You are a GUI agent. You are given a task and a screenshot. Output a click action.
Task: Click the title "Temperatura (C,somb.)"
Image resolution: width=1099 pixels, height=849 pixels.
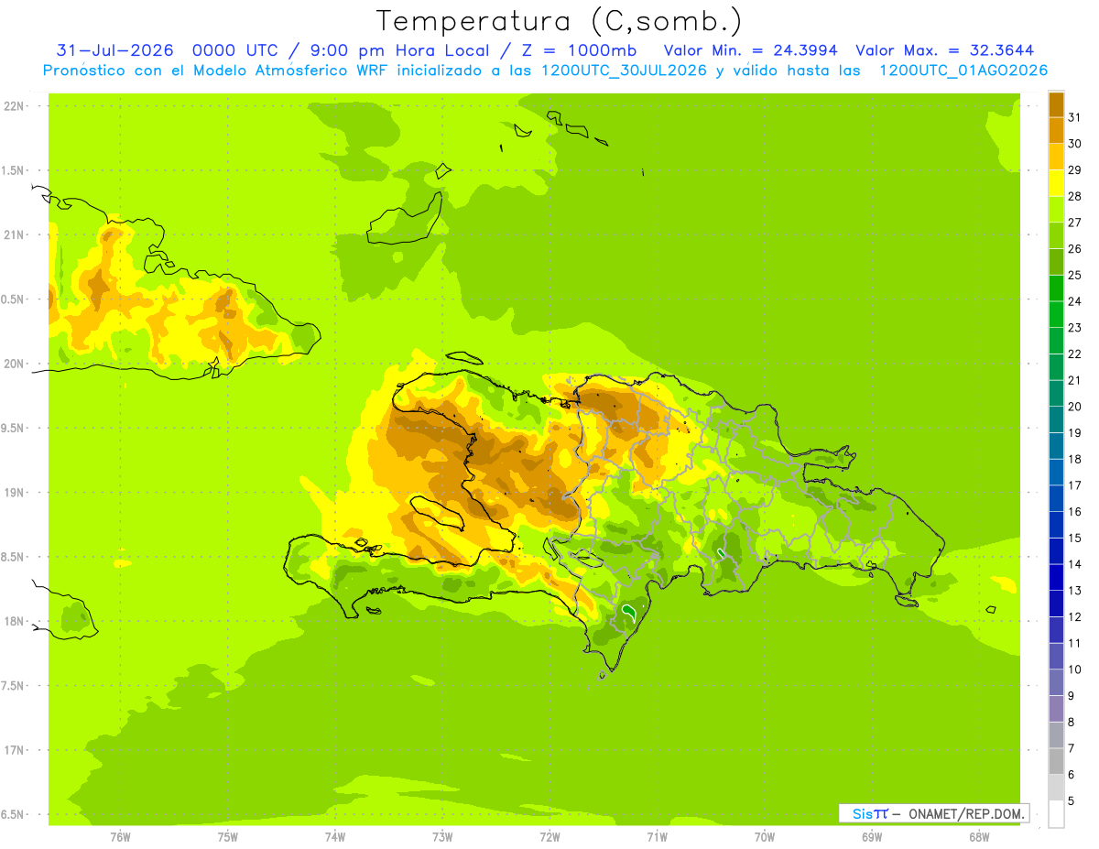tap(559, 22)
